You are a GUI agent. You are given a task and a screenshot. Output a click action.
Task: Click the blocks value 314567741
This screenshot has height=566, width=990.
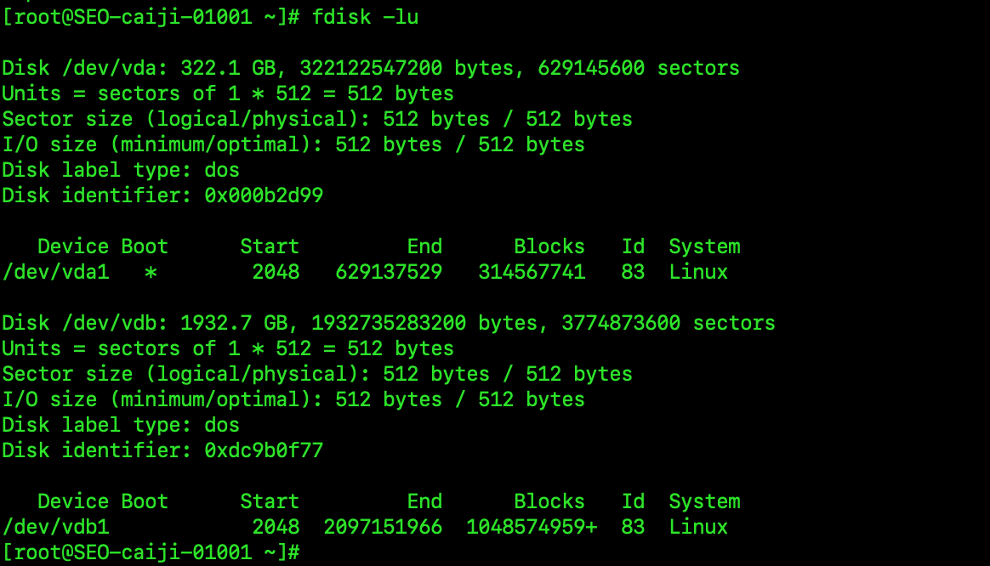click(x=532, y=272)
